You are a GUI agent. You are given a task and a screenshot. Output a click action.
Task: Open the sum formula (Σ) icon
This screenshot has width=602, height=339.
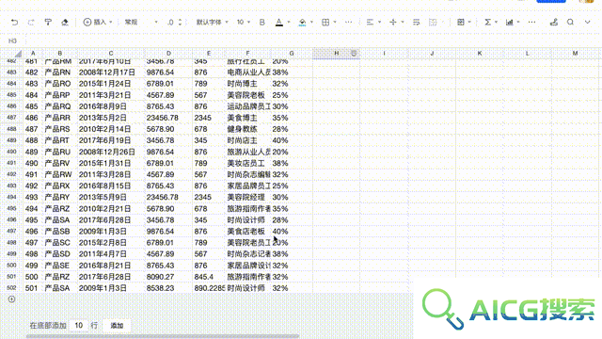(487, 23)
